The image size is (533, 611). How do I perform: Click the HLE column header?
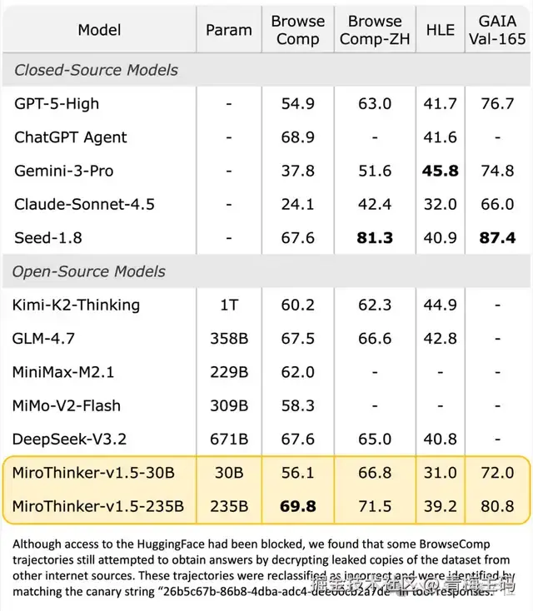(441, 30)
